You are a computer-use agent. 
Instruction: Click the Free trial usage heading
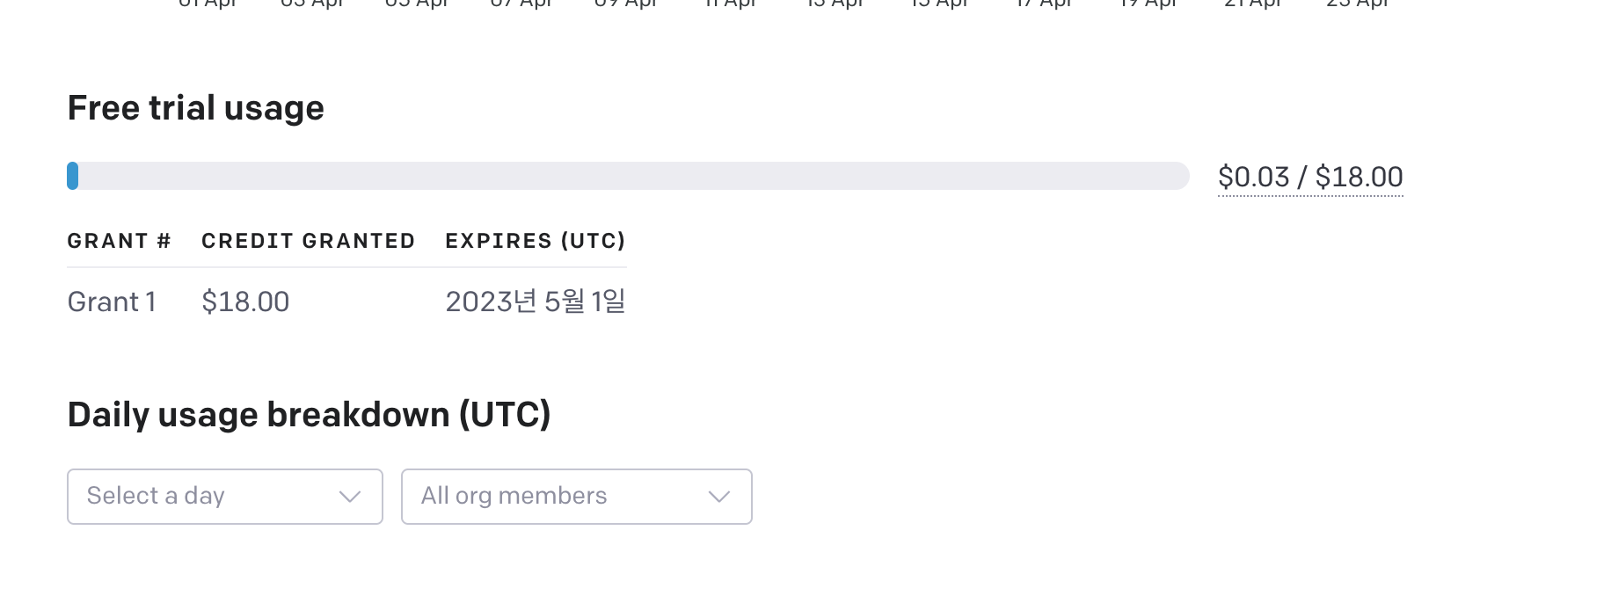coord(195,107)
